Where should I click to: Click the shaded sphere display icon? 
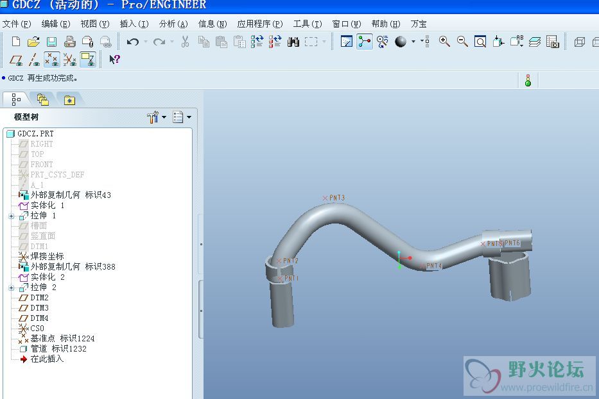[401, 41]
